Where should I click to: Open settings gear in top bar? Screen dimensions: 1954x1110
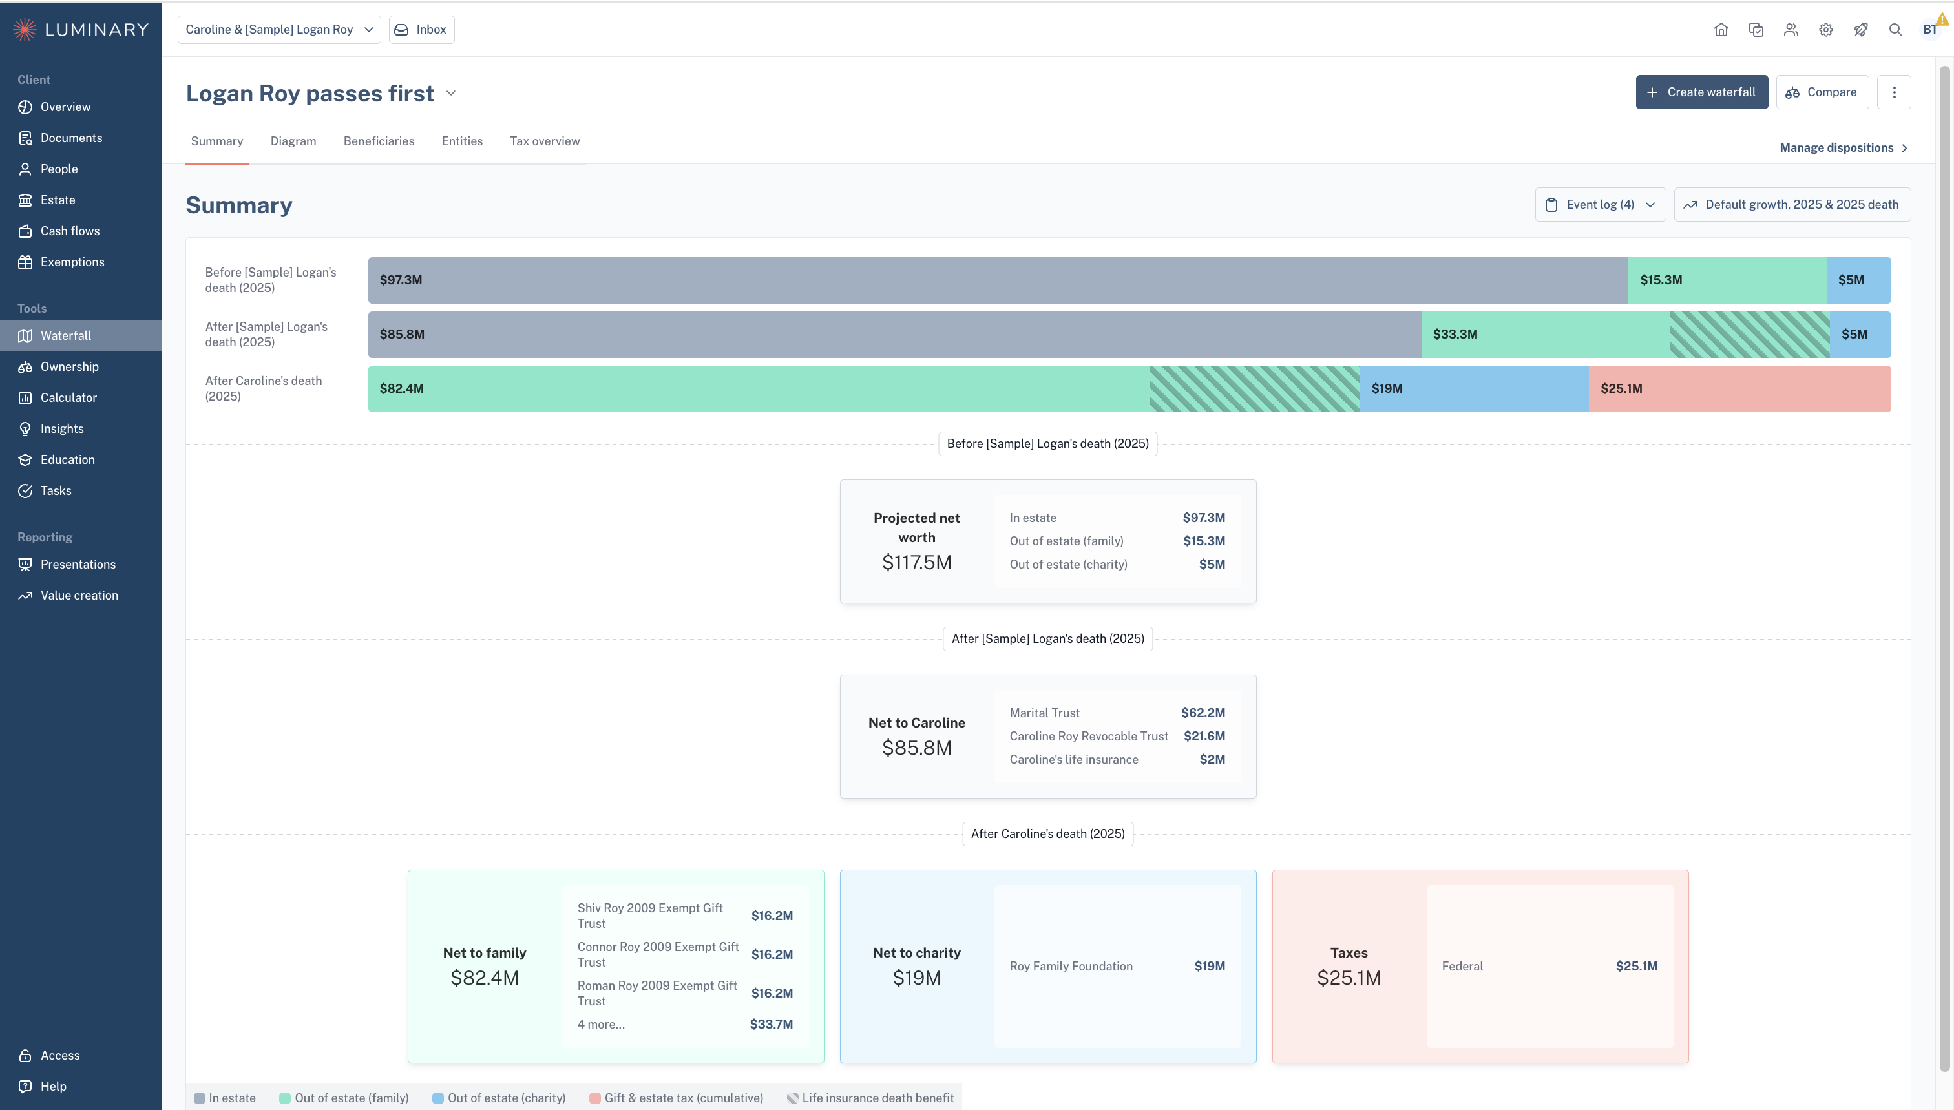point(1825,30)
